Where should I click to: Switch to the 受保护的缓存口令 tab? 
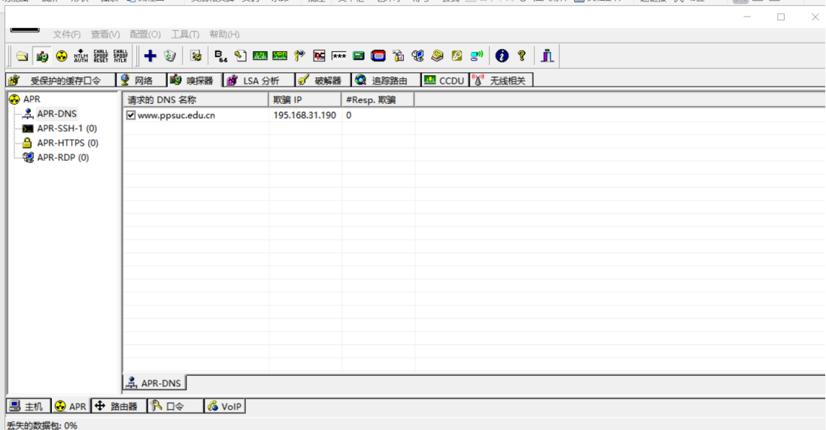click(x=61, y=80)
